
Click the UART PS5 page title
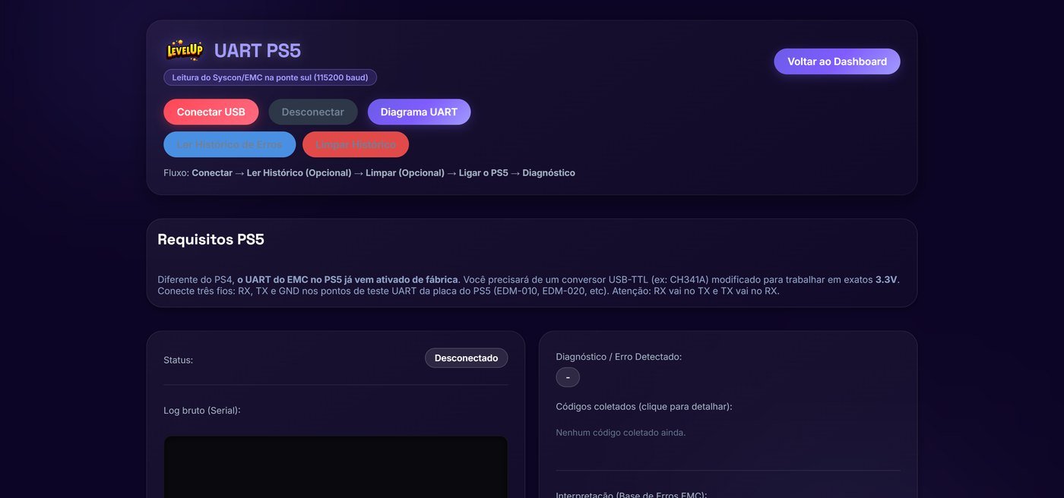tap(258, 51)
